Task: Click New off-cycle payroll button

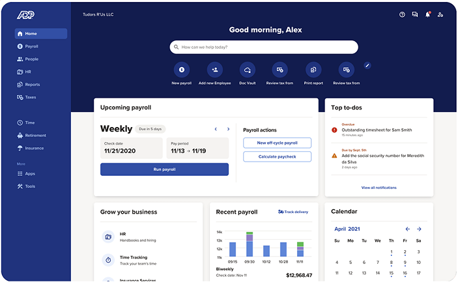Action: click(x=277, y=143)
